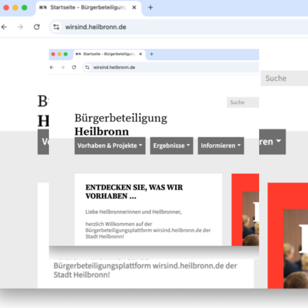Click the outer address bar URL
The image size is (308, 308).
click(x=96, y=27)
